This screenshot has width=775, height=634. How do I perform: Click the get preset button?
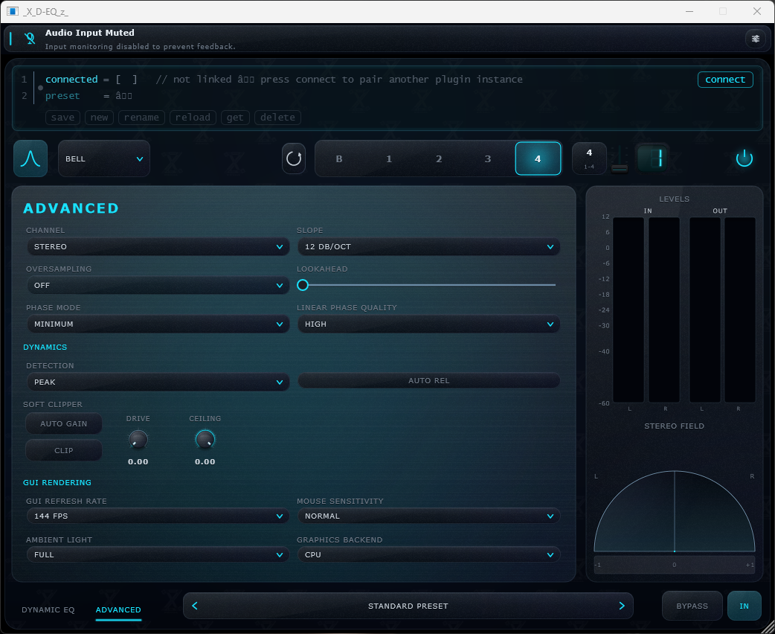point(235,118)
